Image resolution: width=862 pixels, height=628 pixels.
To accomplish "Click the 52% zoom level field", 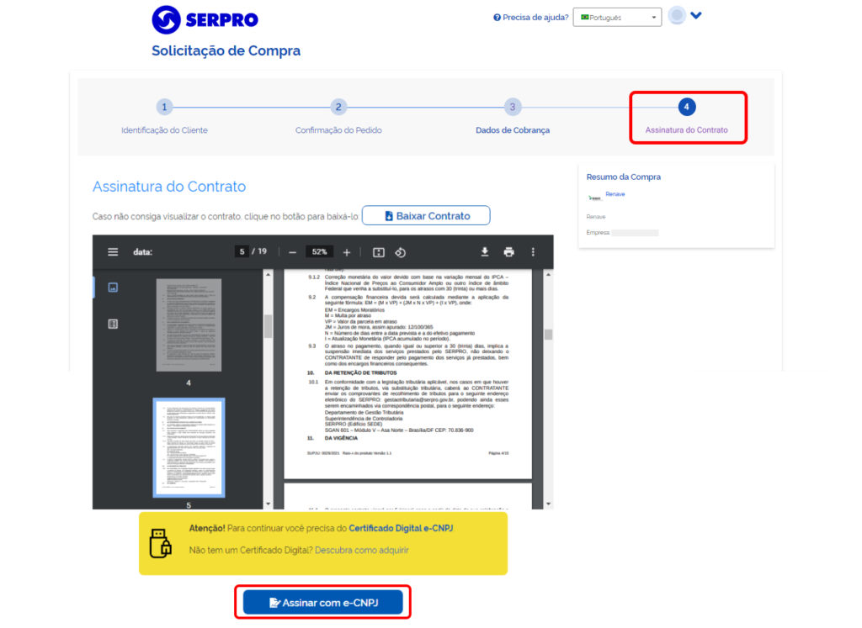I will (x=319, y=252).
